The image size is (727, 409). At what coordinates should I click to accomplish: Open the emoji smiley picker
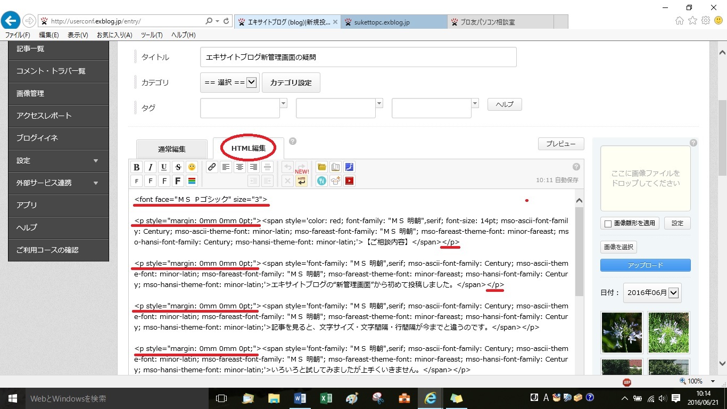(192, 167)
